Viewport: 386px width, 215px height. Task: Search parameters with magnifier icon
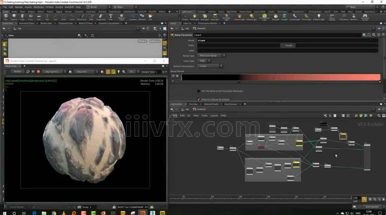[x=374, y=35]
